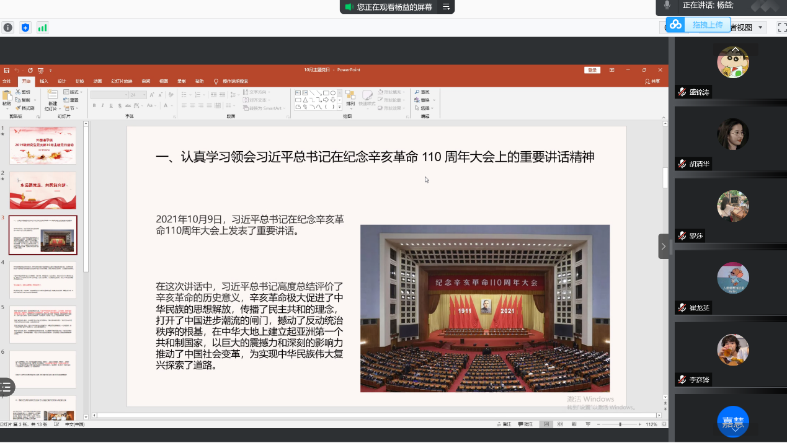Screen dimensions: 787x443
Task: Click the network signal bars icon
Action: [x=42, y=28]
